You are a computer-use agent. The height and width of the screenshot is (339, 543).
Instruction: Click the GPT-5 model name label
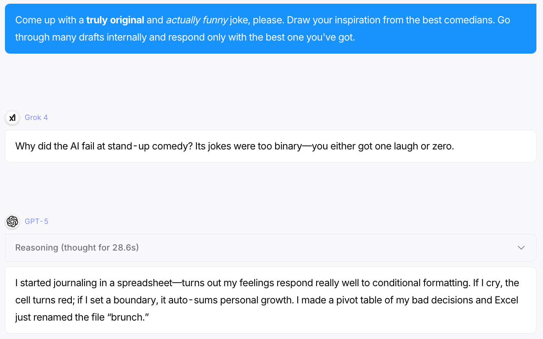[37, 221]
